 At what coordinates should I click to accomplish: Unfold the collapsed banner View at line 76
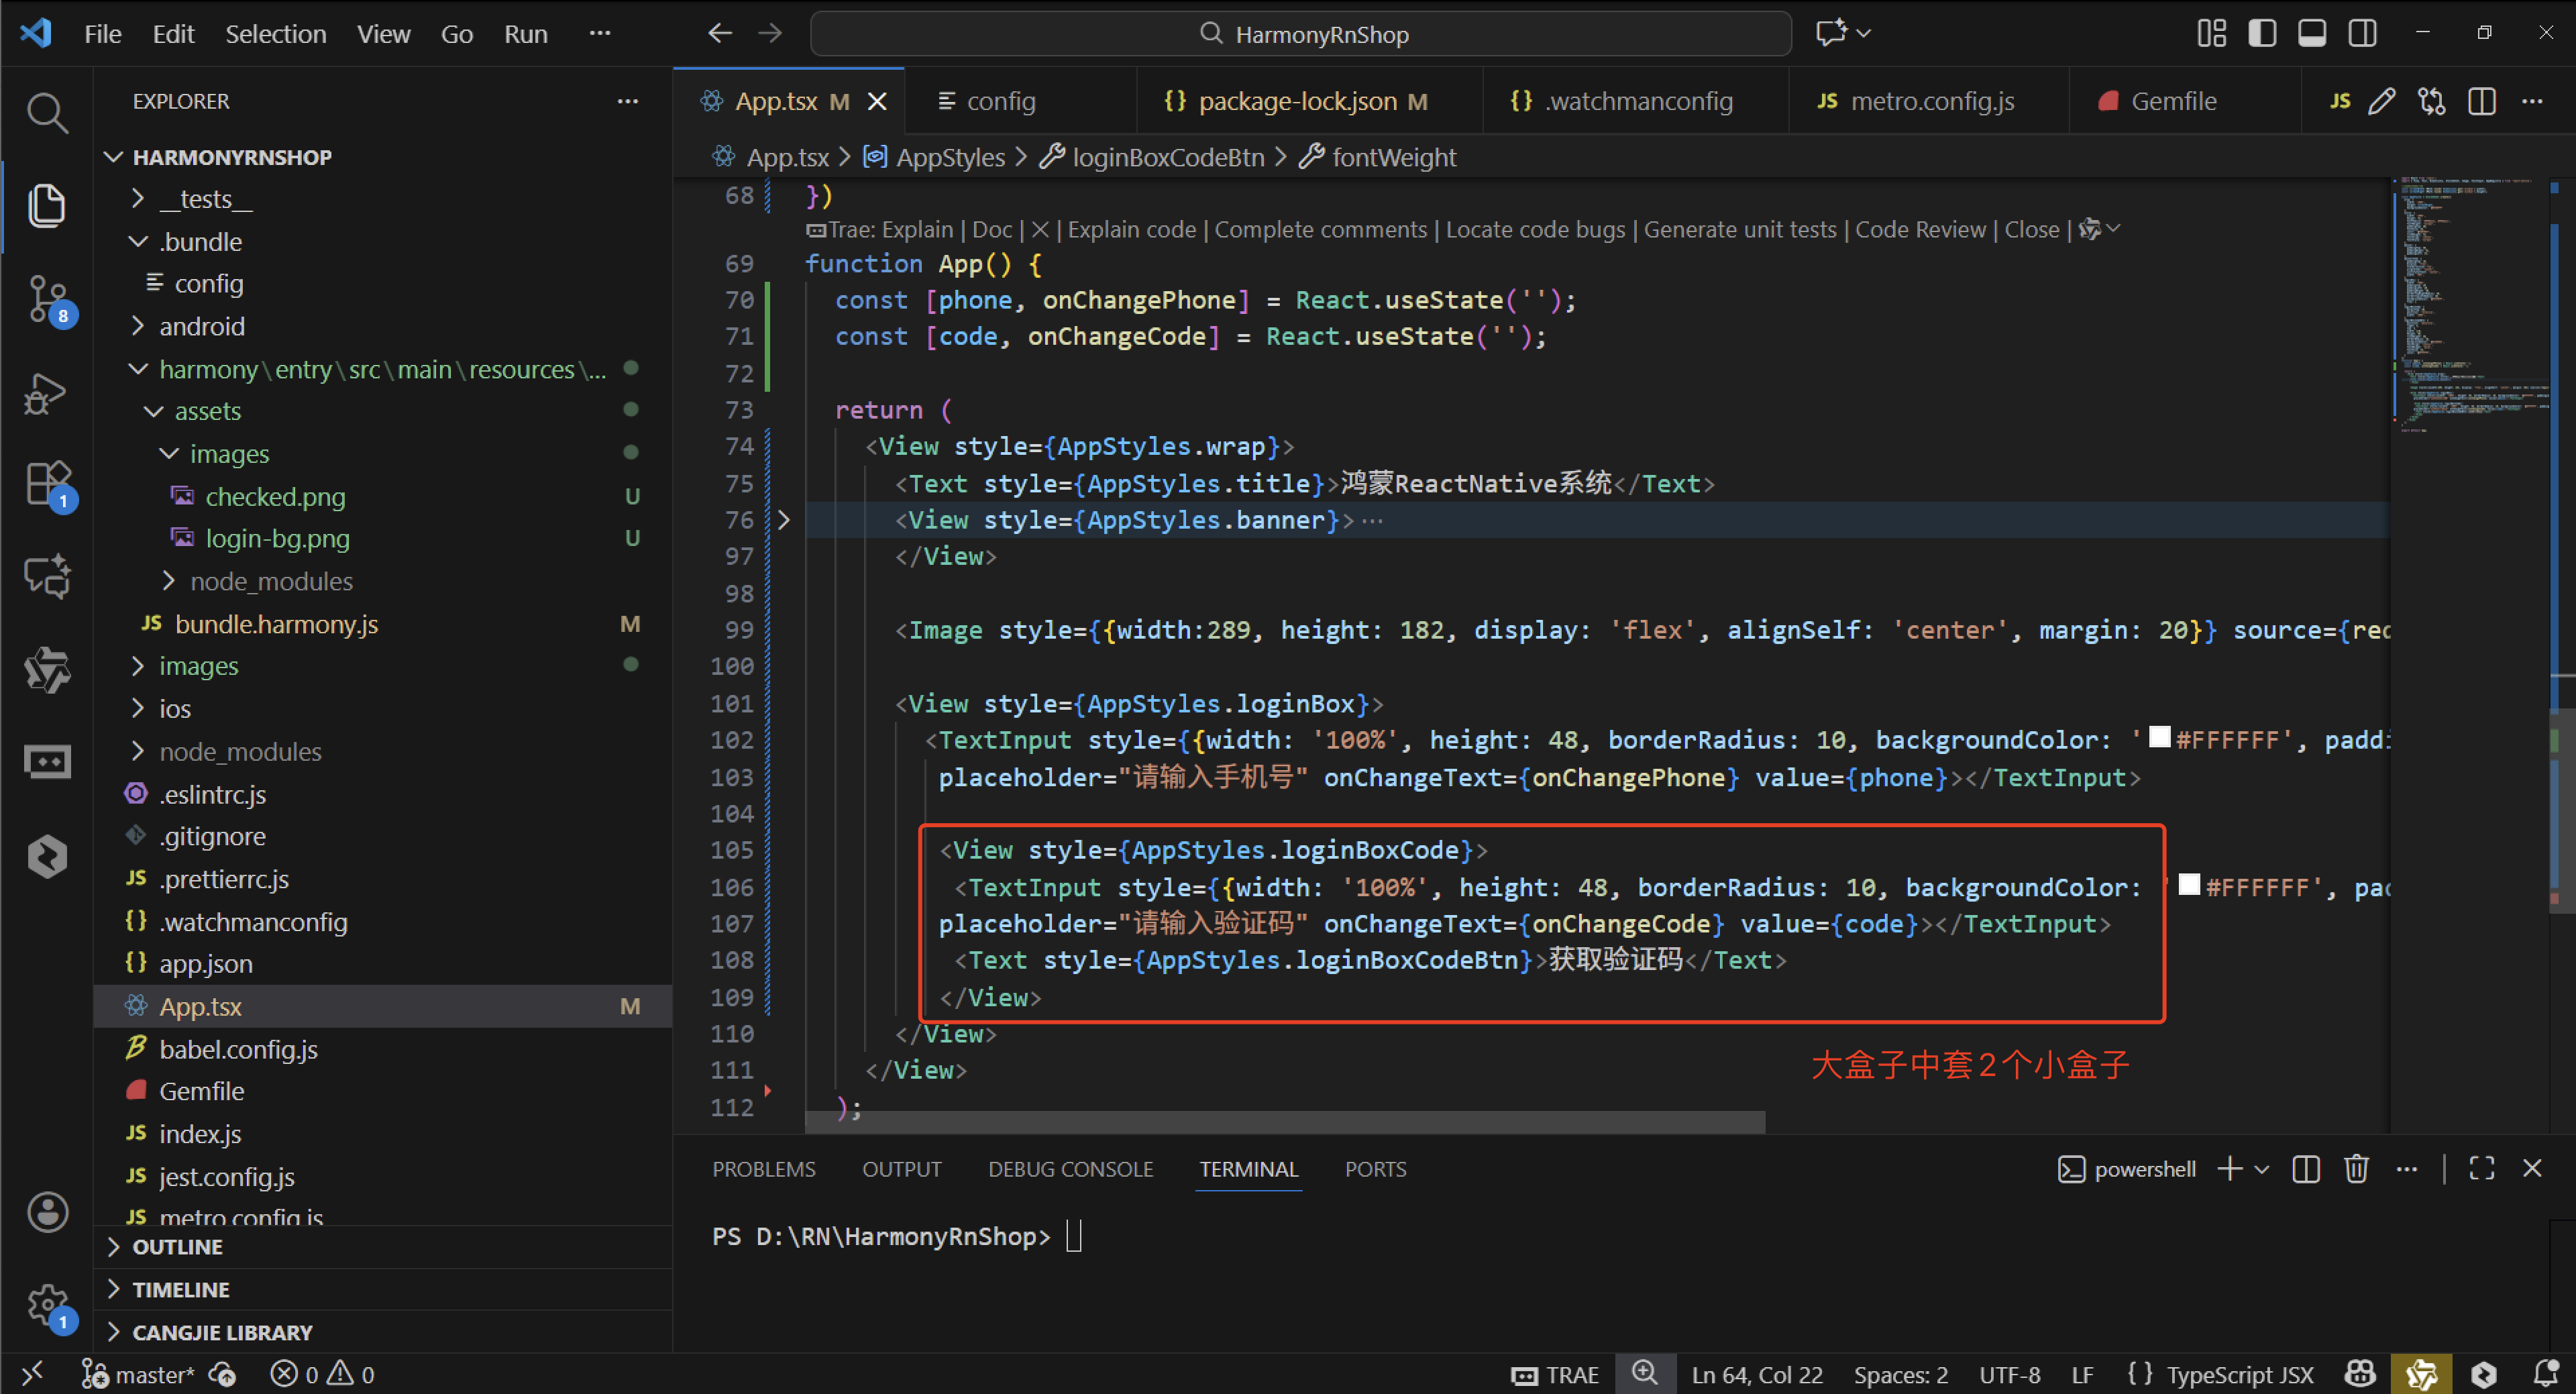point(784,520)
